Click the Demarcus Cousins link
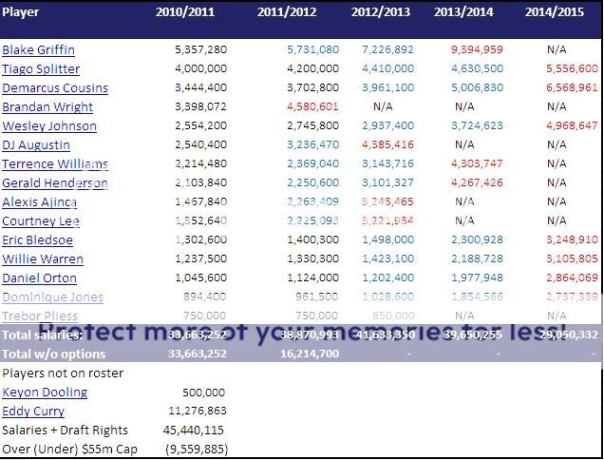This screenshot has width=604, height=460. click(x=55, y=87)
